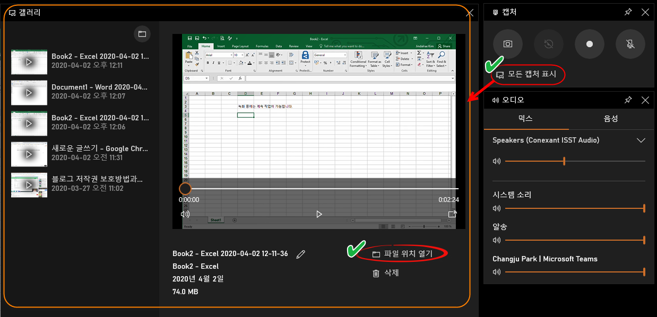Adjust the Microsoft Teams volume slider
The image size is (657, 317).
click(575, 272)
